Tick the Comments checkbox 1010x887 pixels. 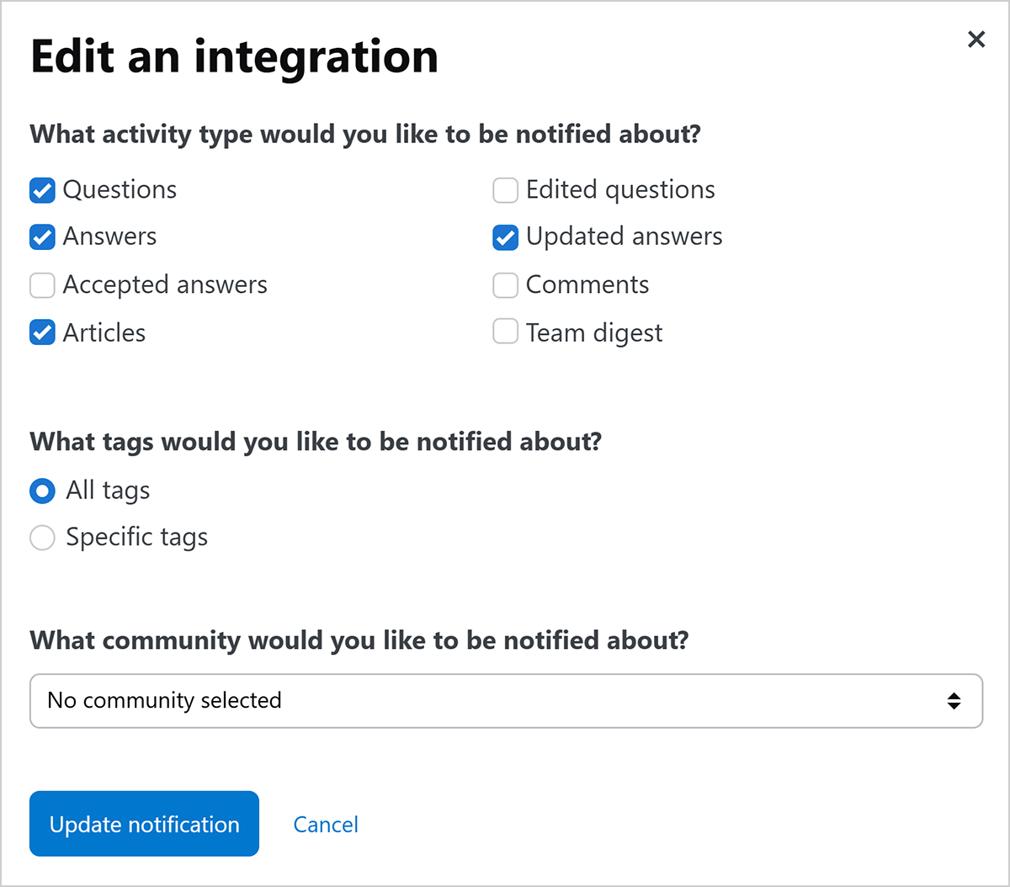click(x=505, y=286)
